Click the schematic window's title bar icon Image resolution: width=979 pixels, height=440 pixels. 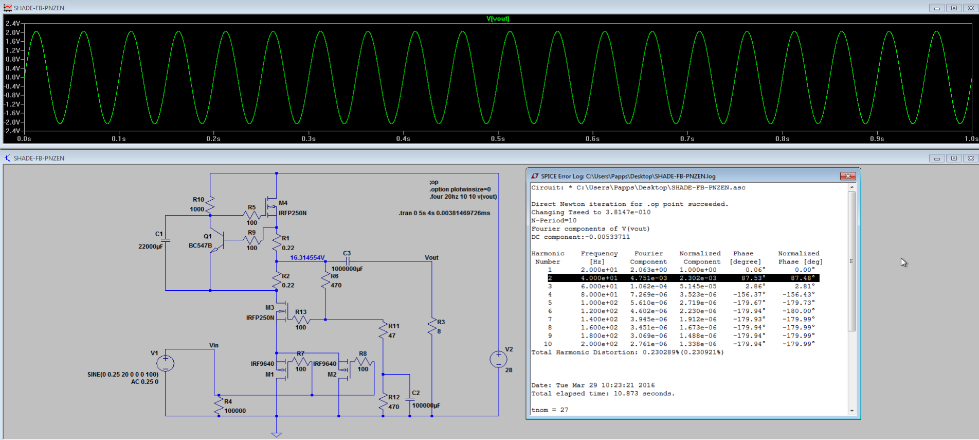[x=7, y=158]
